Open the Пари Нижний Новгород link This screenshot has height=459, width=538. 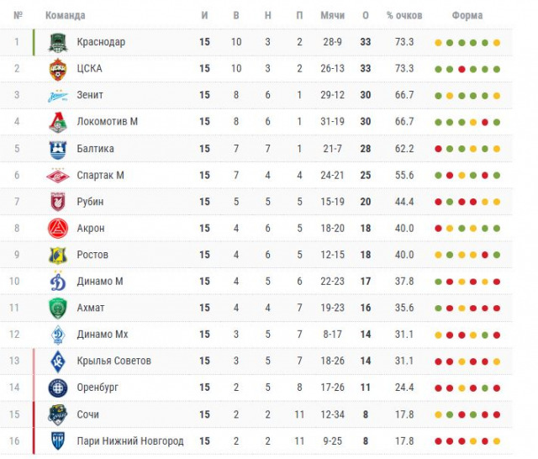(129, 441)
